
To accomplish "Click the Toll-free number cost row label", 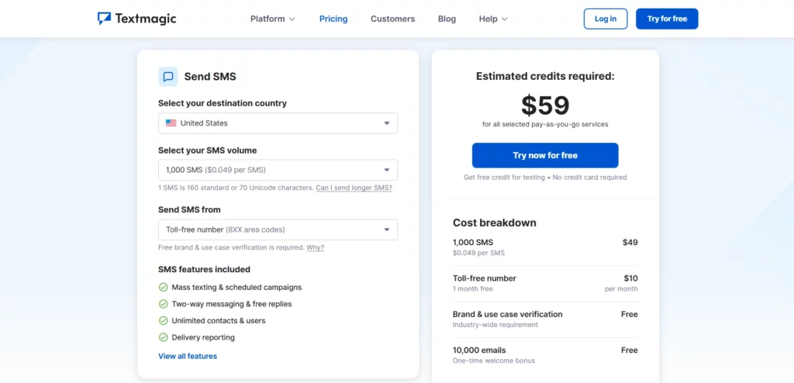I will (x=485, y=278).
